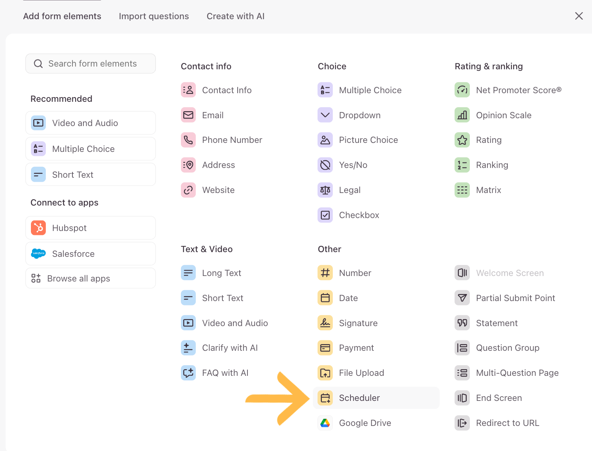This screenshot has height=451, width=592.
Task: Select the Google Drive icon
Action: (325, 423)
